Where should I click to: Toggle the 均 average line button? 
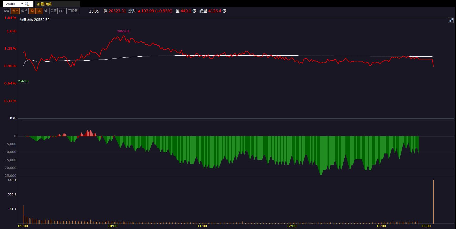(x=32, y=11)
